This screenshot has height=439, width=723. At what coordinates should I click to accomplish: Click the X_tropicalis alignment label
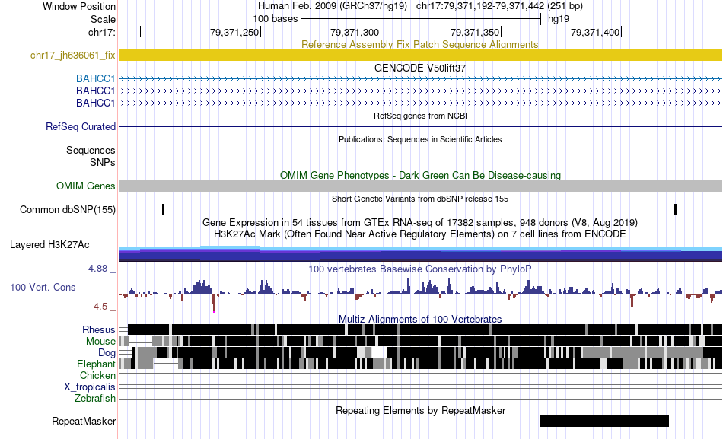coord(90,387)
